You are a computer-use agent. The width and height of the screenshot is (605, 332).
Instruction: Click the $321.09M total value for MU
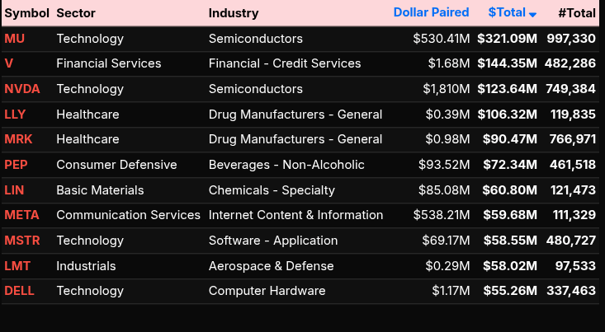tap(507, 39)
